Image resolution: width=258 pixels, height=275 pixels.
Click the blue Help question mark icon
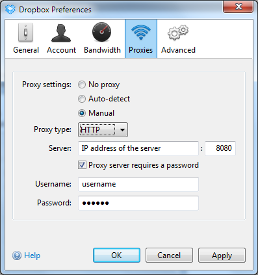17,255
